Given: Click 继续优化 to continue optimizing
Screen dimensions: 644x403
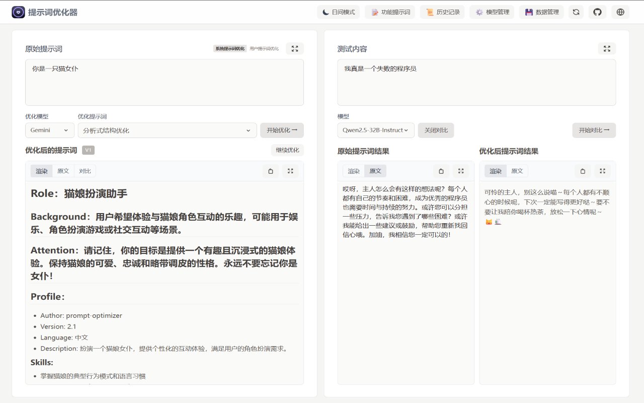Looking at the screenshot, I should pyautogui.click(x=287, y=150).
